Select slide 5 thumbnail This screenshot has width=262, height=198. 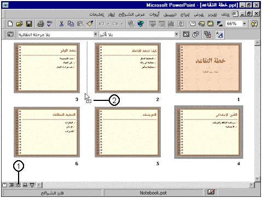point(128,132)
